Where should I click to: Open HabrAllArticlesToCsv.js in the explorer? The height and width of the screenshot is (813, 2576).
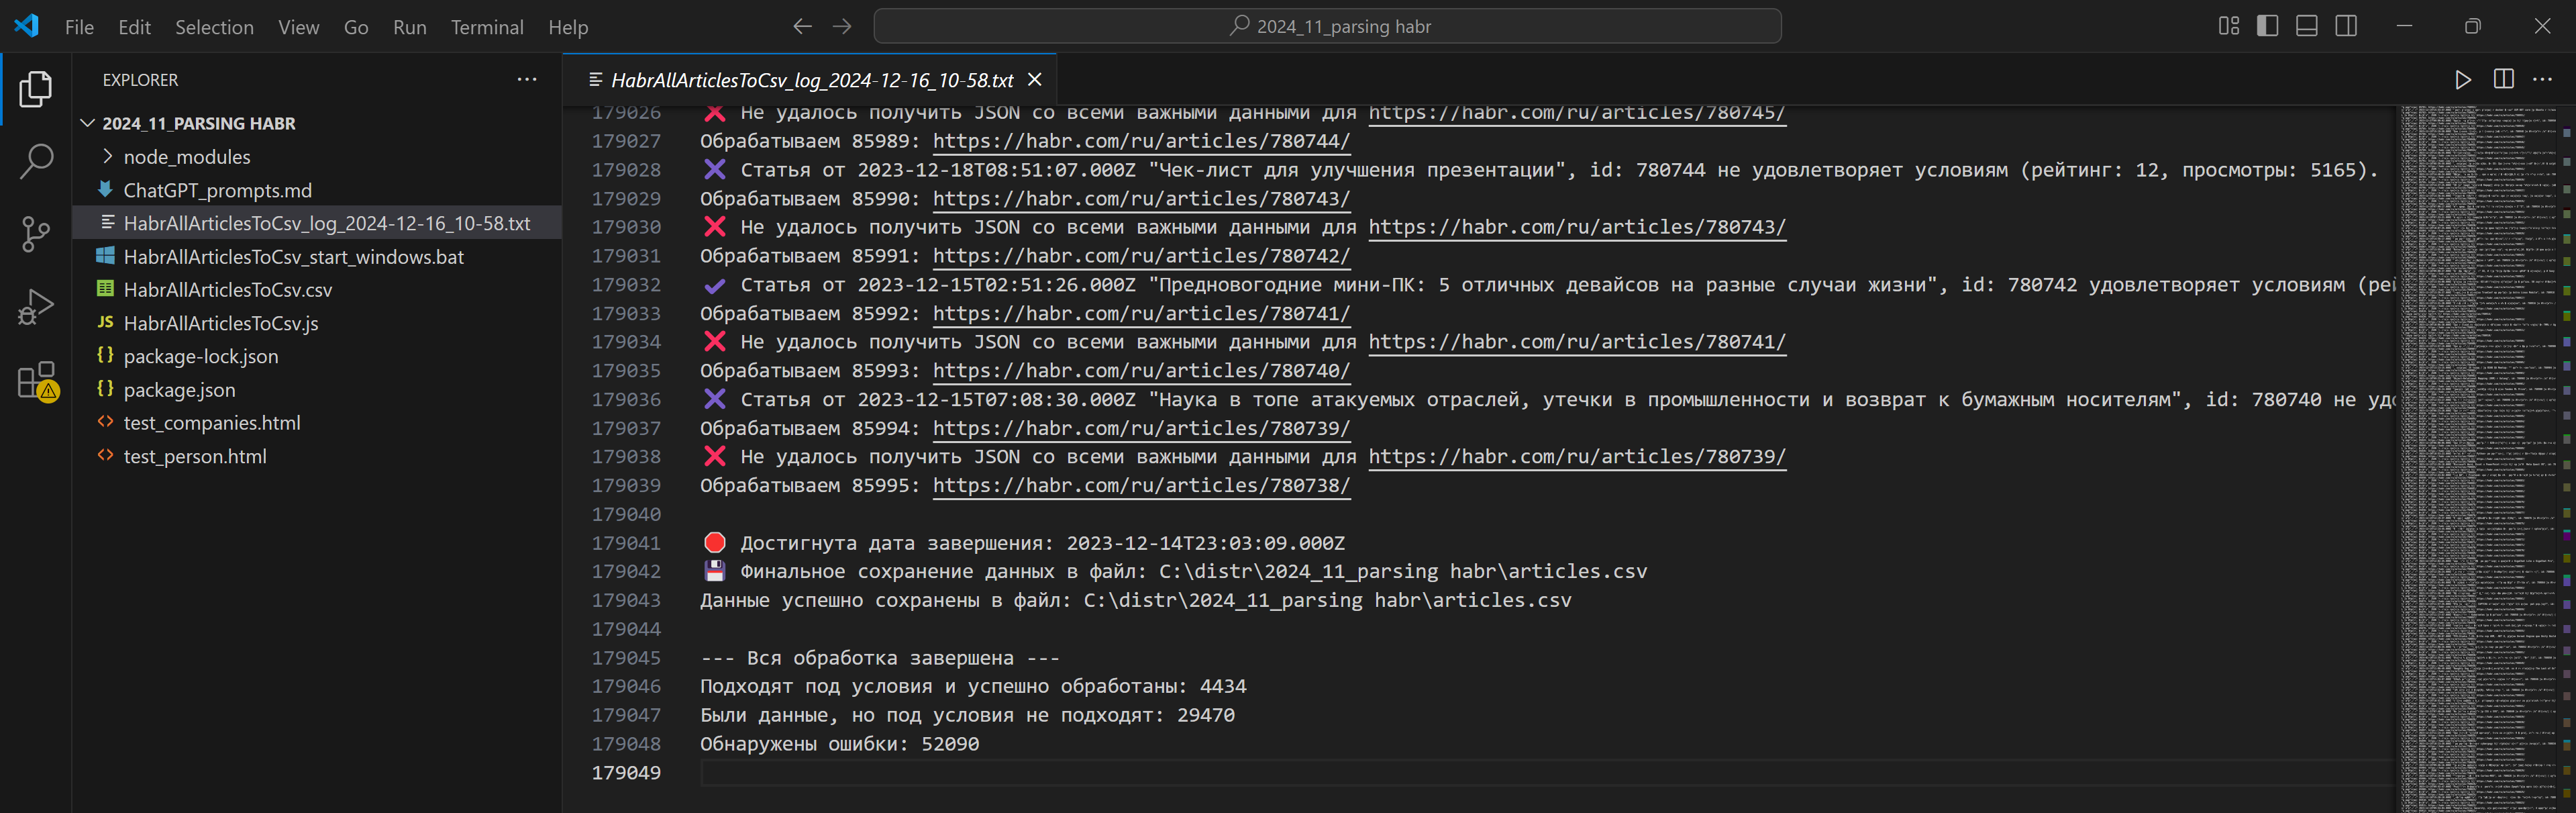(220, 323)
